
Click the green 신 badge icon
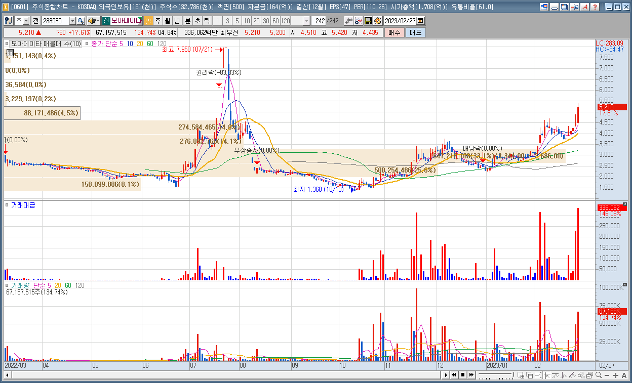pyautogui.click(x=106, y=21)
